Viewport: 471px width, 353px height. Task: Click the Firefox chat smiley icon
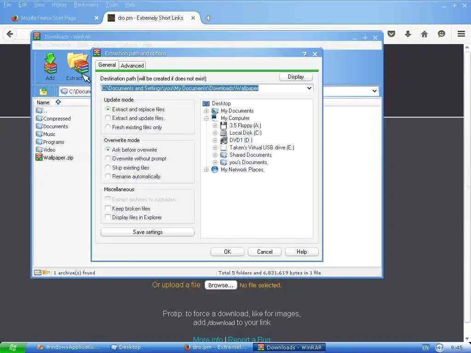[441, 34]
